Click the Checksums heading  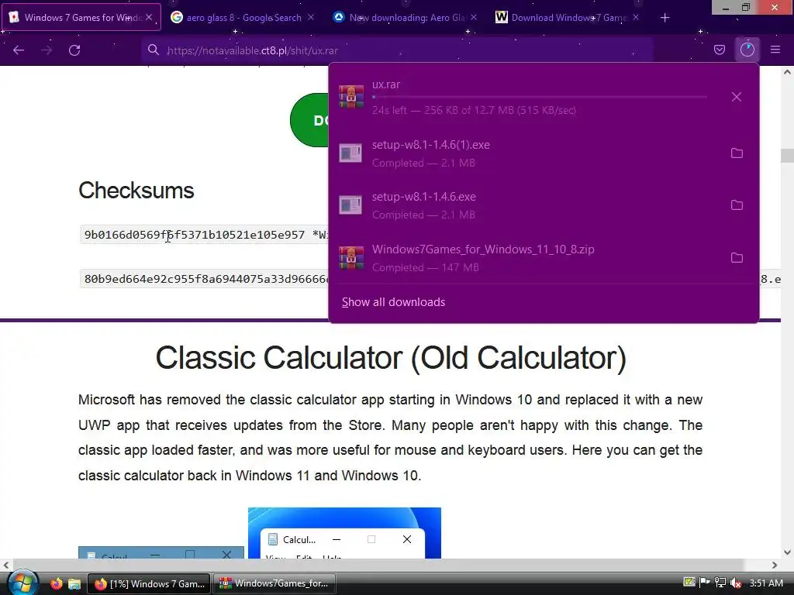pos(136,191)
